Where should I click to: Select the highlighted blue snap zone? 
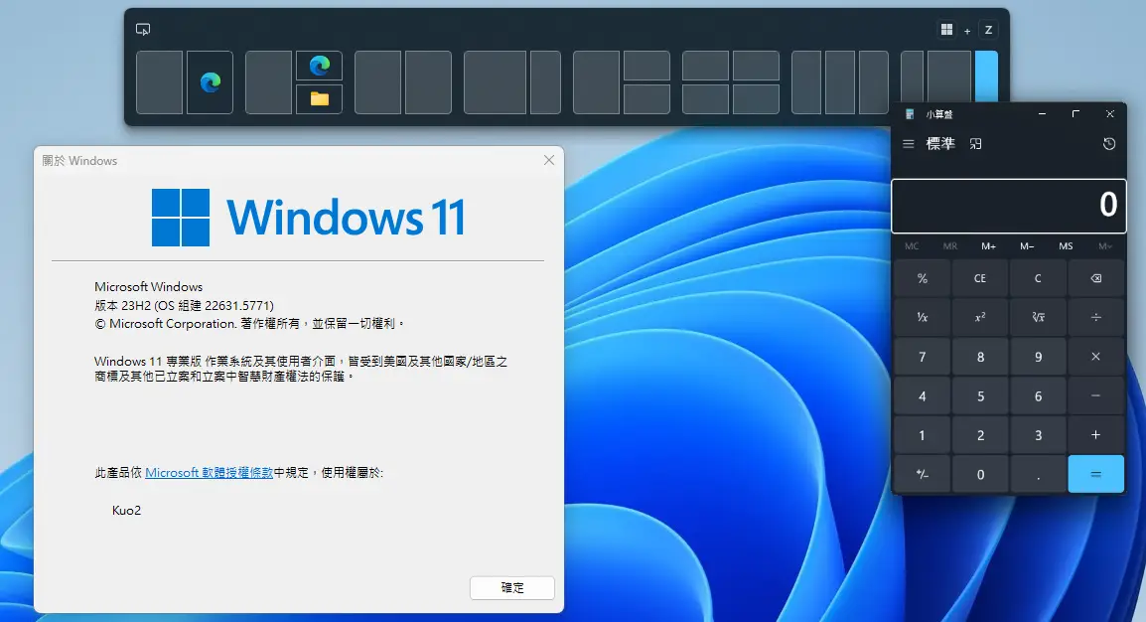pyautogui.click(x=986, y=77)
